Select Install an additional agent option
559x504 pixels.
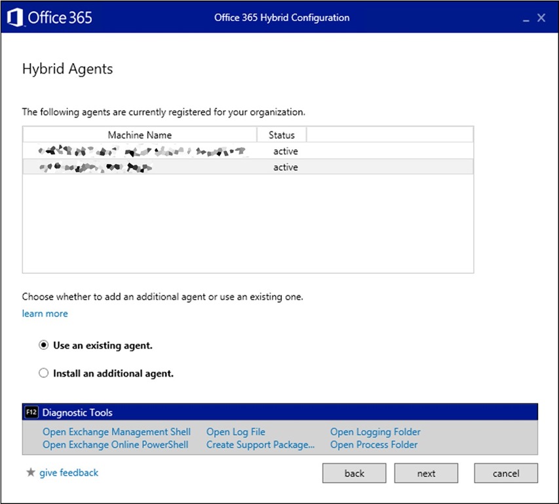tap(43, 373)
